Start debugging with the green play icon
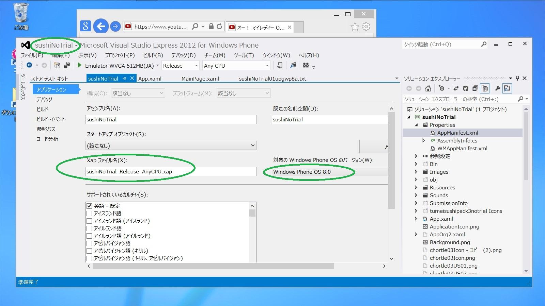The image size is (545, 306). (79, 65)
